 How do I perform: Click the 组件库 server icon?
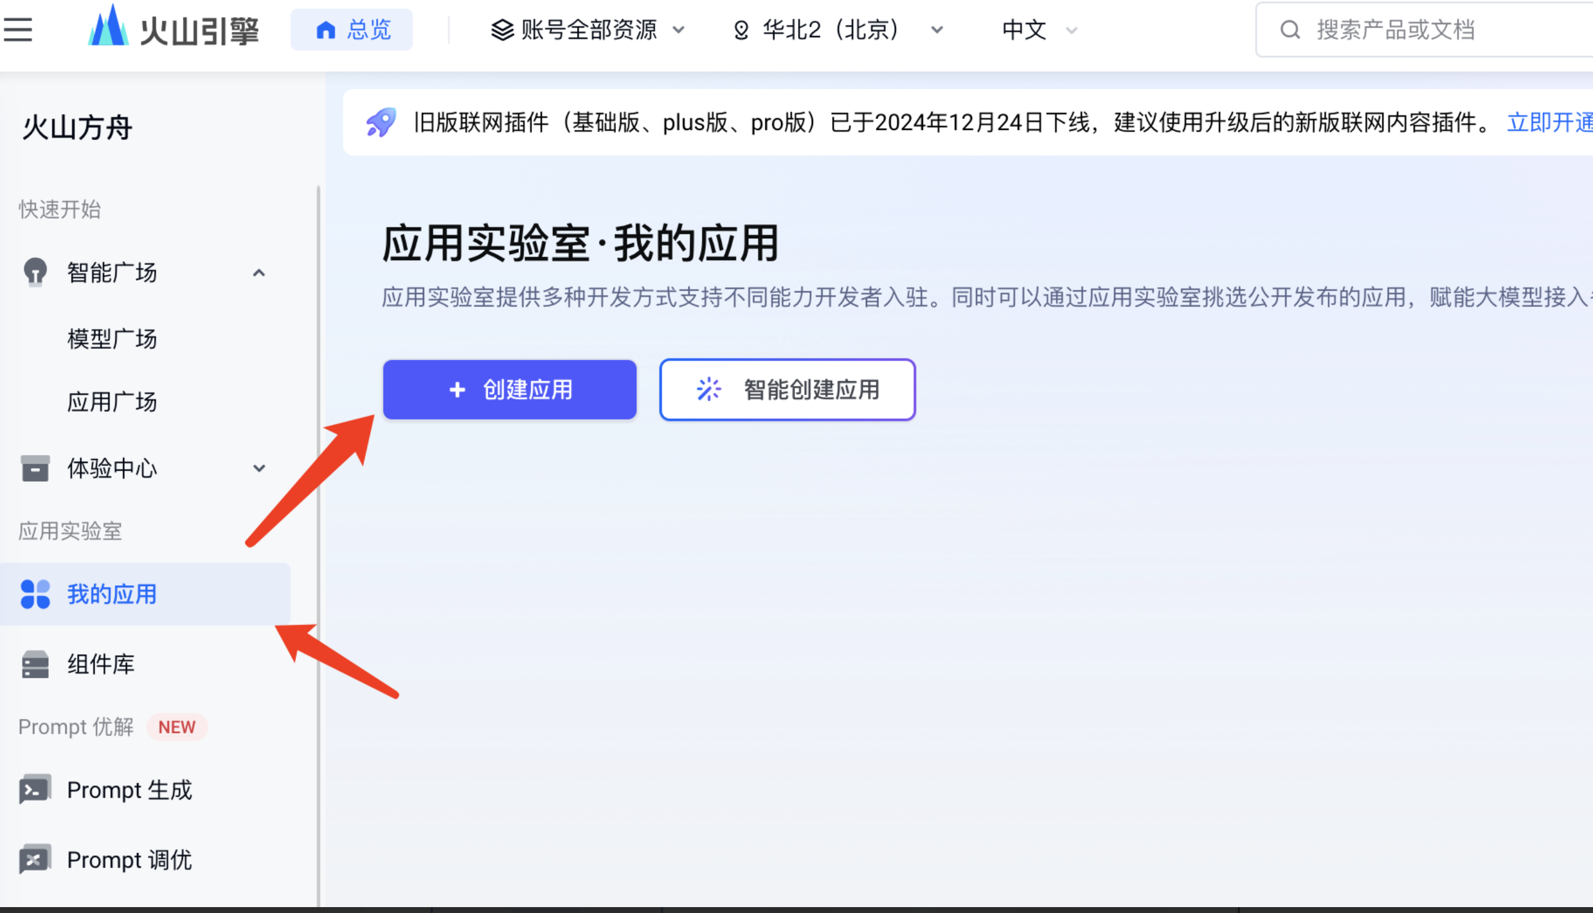[35, 664]
